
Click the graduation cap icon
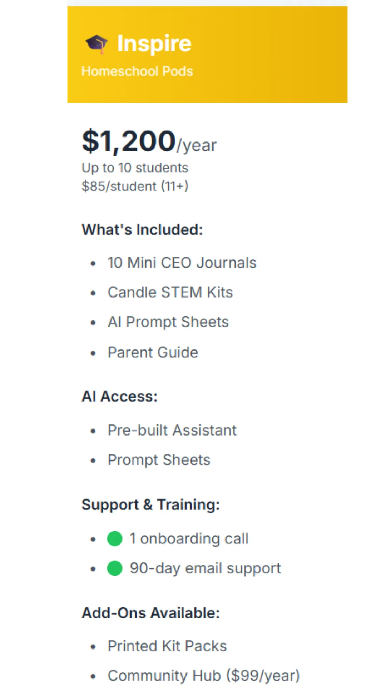click(96, 44)
